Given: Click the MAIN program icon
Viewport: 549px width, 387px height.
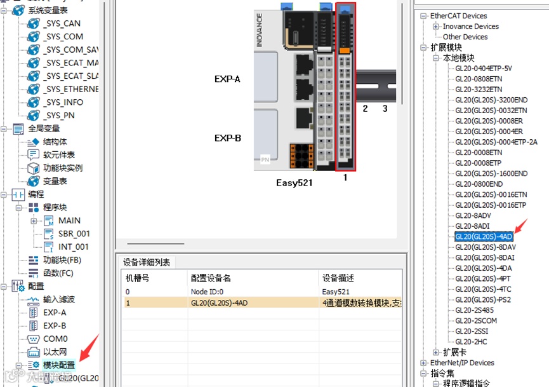Looking at the screenshot, I should [49, 221].
